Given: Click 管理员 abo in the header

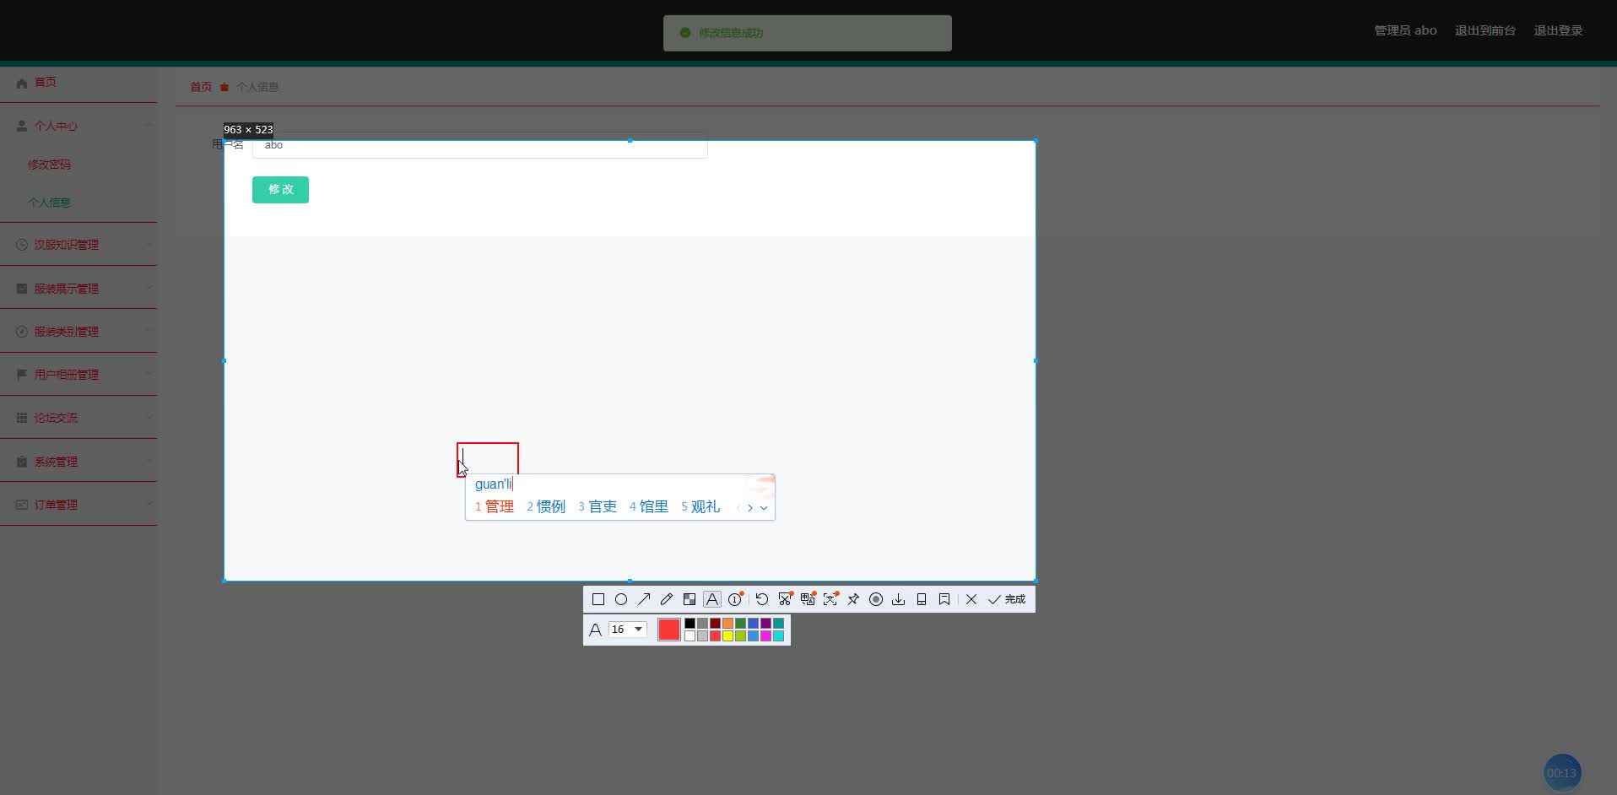Looking at the screenshot, I should click(x=1405, y=30).
